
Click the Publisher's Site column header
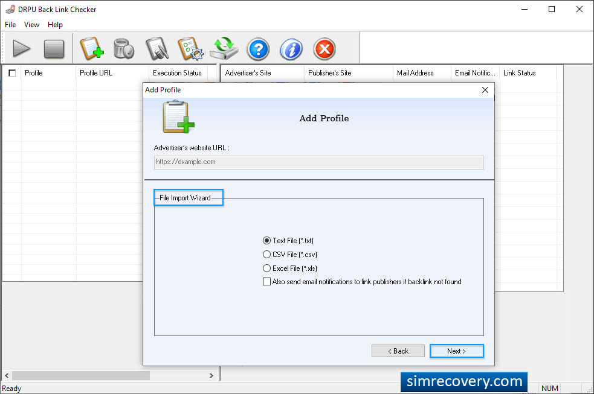click(x=348, y=73)
